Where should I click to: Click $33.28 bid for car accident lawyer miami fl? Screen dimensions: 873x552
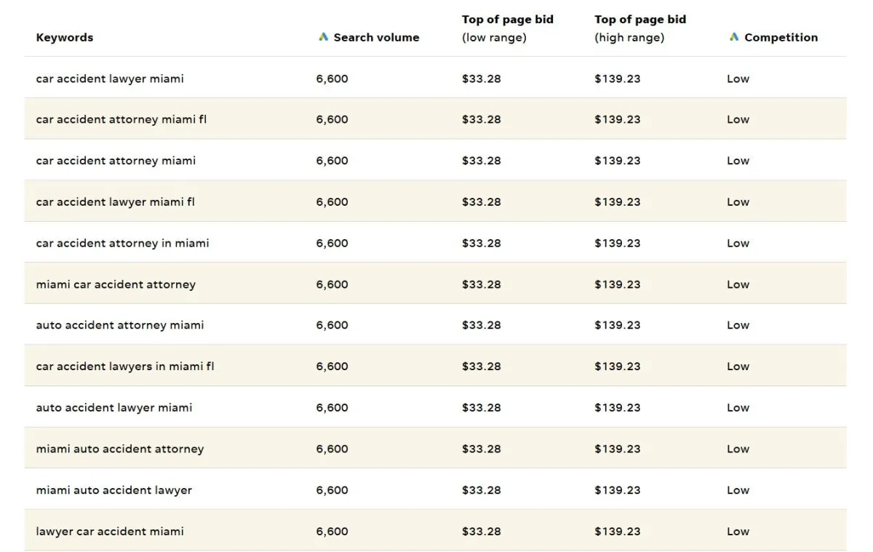[x=482, y=202]
